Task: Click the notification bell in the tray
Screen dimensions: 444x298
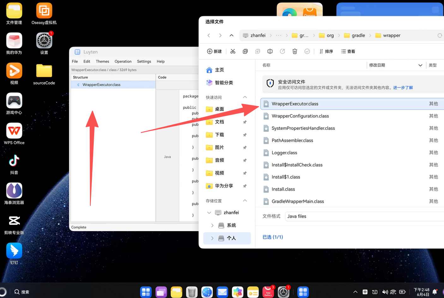Action: pos(435,292)
